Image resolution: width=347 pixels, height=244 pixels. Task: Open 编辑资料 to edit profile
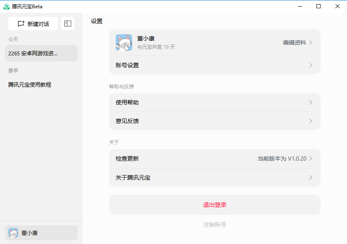(294, 43)
